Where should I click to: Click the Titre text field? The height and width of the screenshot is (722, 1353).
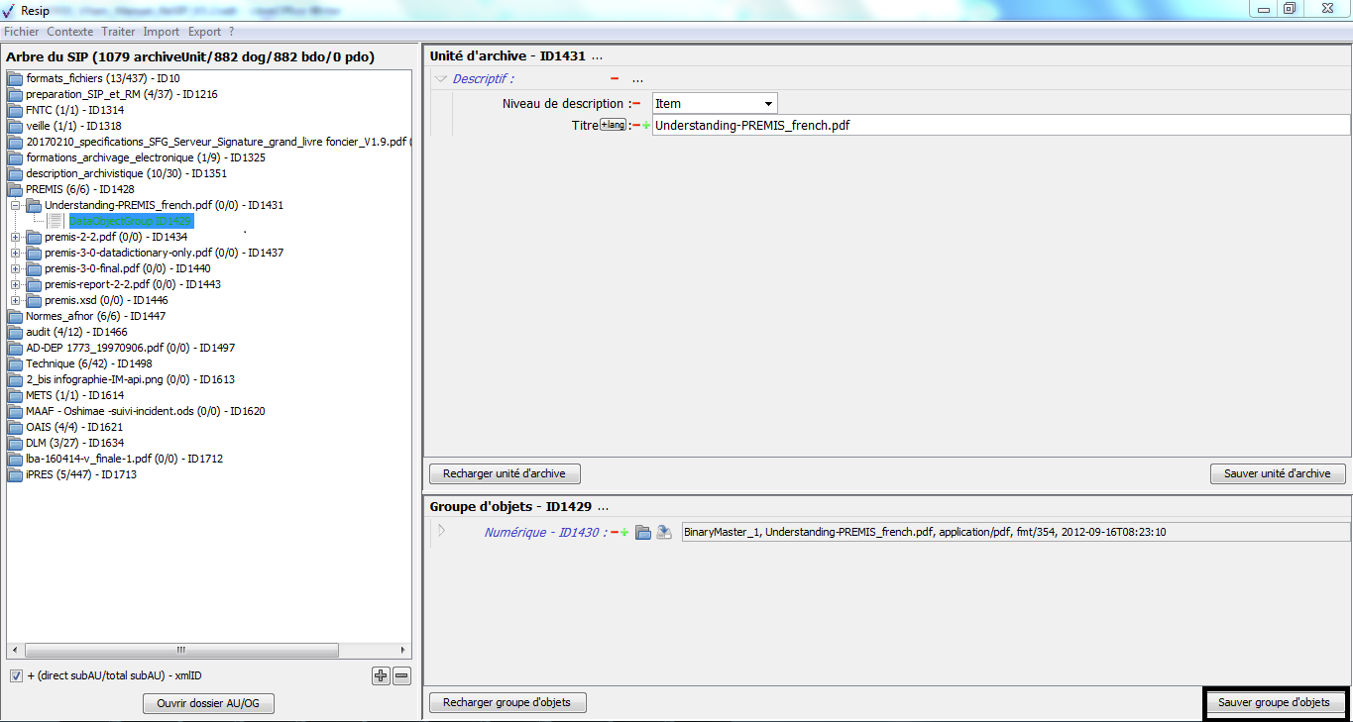999,126
